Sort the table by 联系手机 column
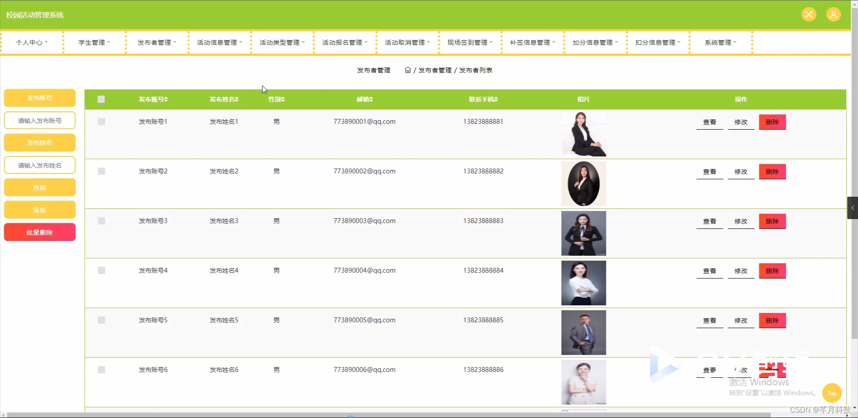The height and width of the screenshot is (418, 858). (x=483, y=99)
